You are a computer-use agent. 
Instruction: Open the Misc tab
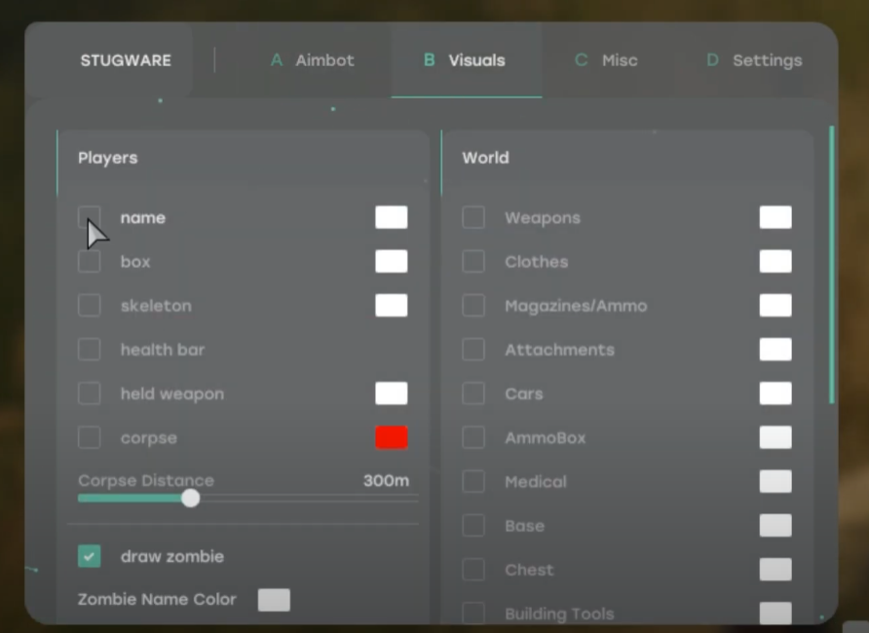[x=606, y=60]
